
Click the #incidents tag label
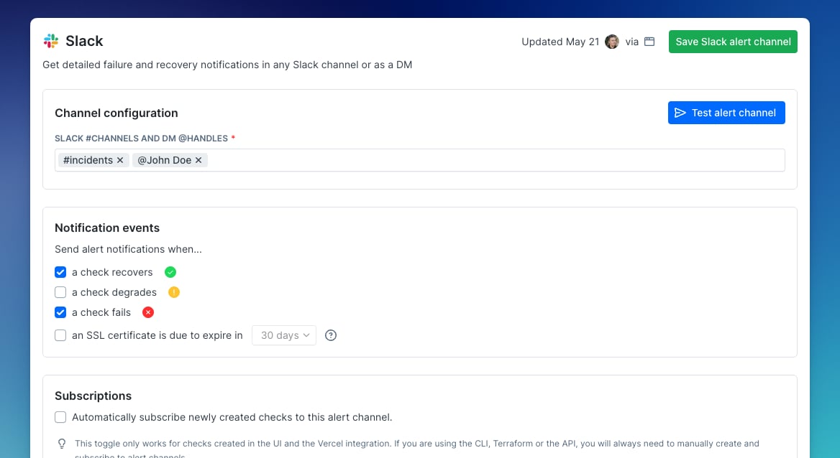pyautogui.click(x=88, y=160)
